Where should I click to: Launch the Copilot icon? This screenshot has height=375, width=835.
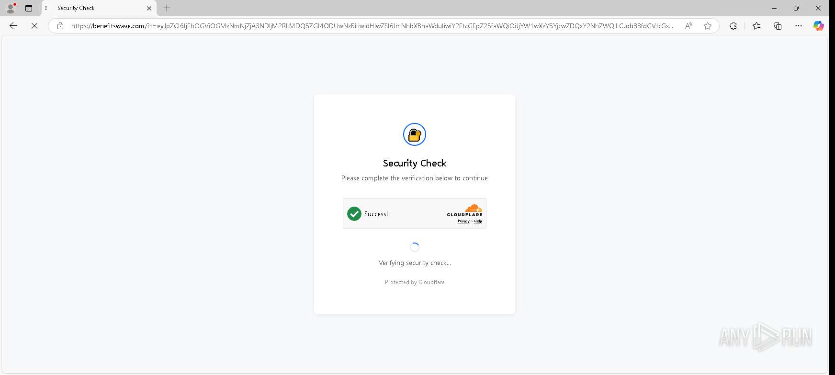819,26
